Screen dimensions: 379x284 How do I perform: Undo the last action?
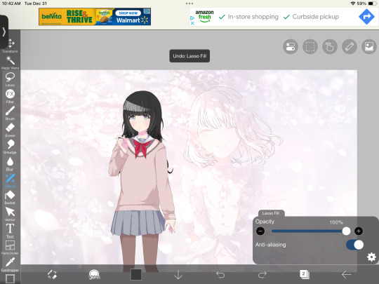(x=220, y=275)
